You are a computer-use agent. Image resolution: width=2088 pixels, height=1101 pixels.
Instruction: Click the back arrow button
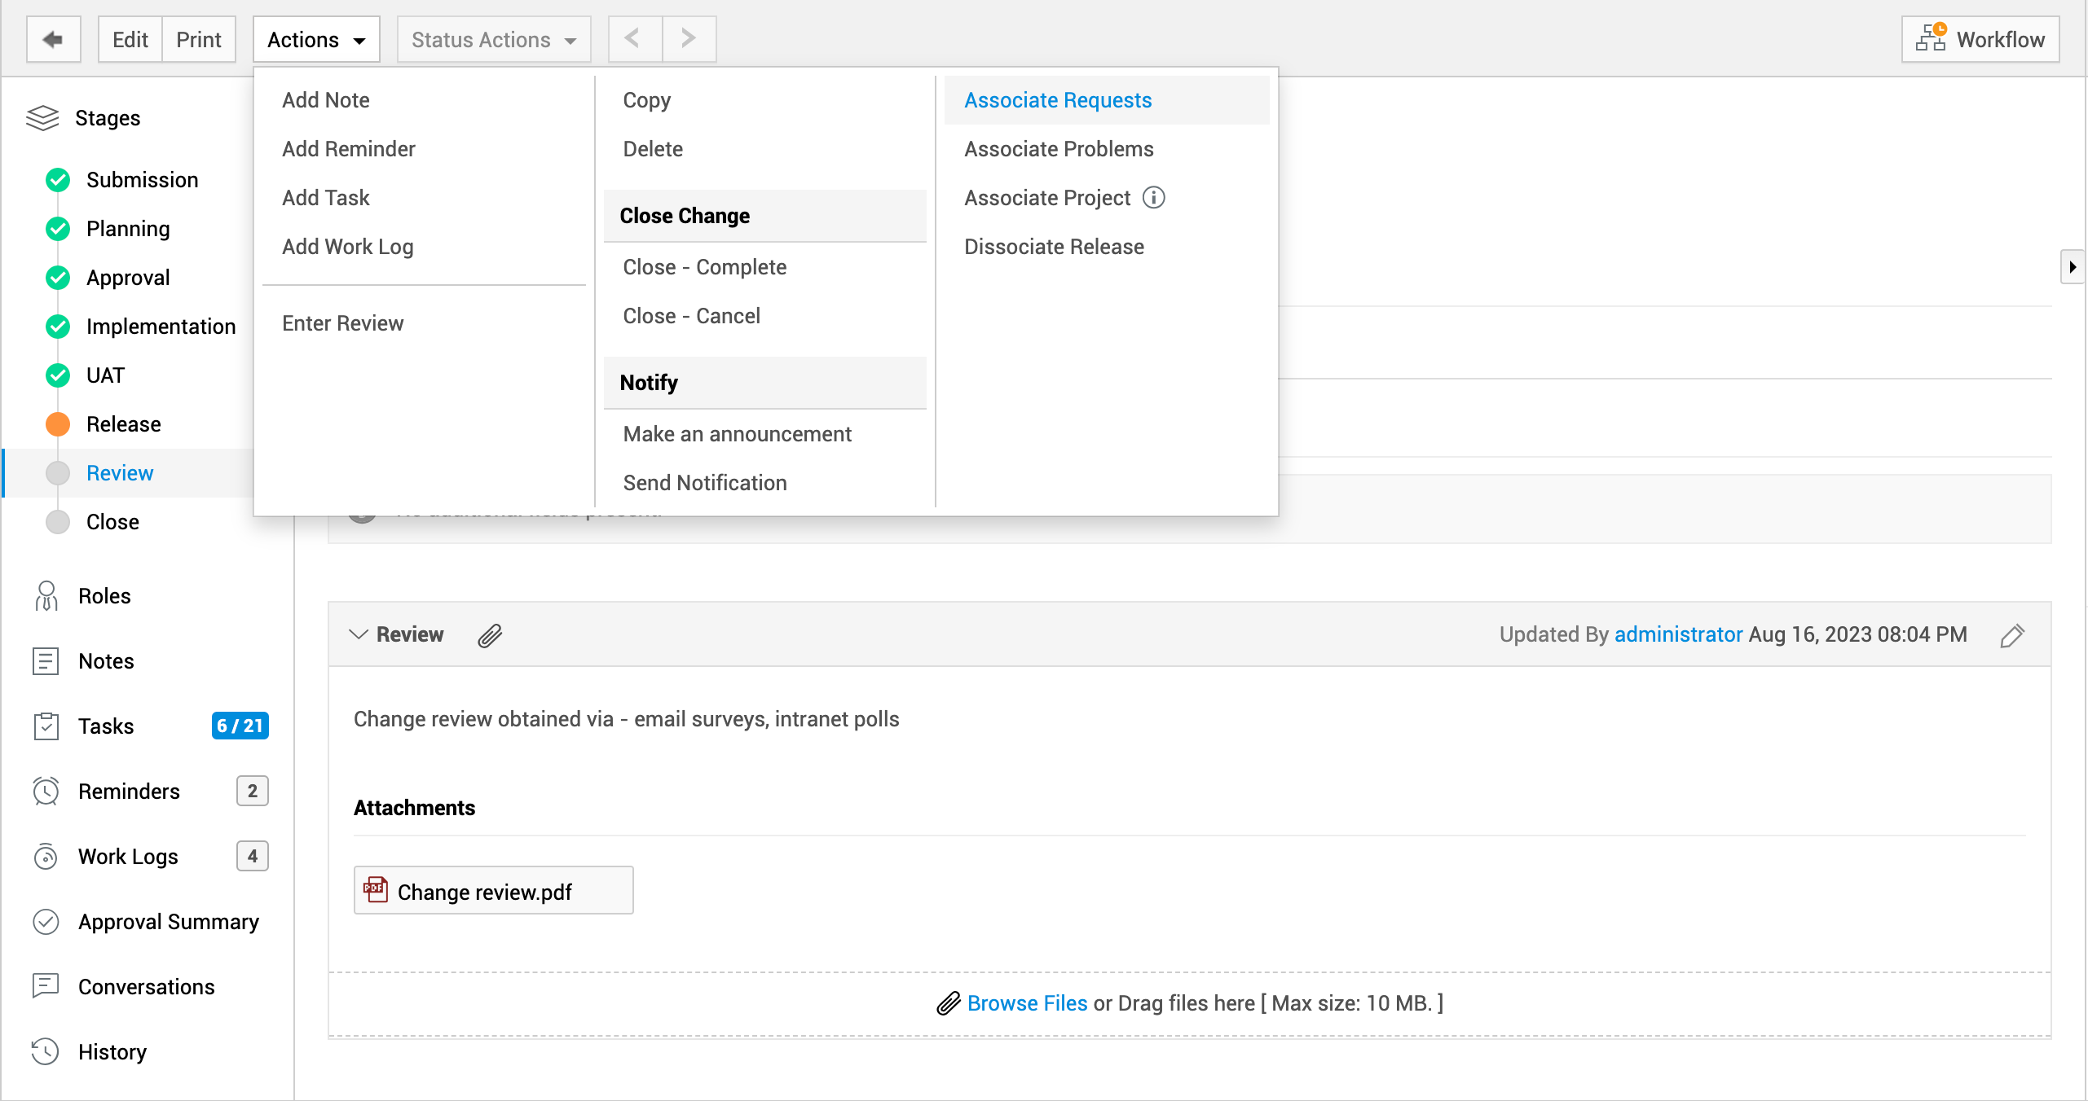[53, 39]
